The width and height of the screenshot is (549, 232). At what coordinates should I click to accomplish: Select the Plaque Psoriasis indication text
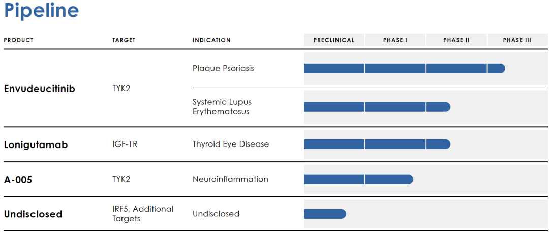coord(223,68)
